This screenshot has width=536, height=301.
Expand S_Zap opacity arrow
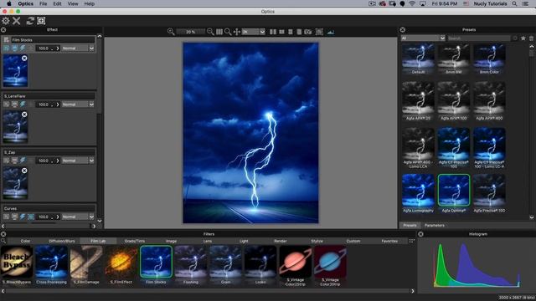(x=58, y=161)
